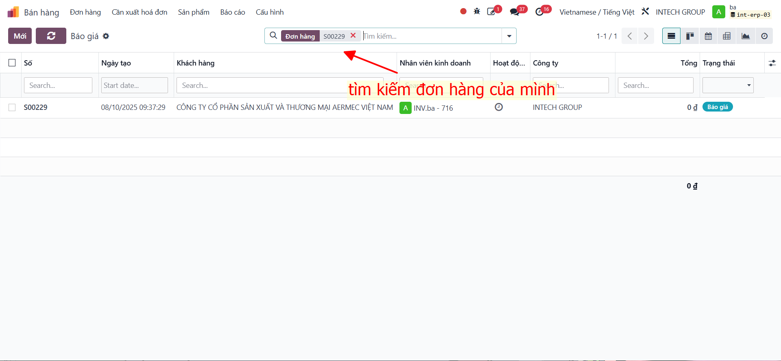Open optional columns adjust icon
The width and height of the screenshot is (781, 361).
click(x=772, y=63)
